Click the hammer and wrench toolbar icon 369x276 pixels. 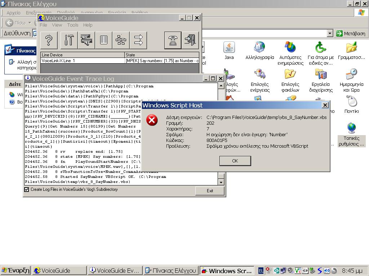pyautogui.click(x=69, y=40)
